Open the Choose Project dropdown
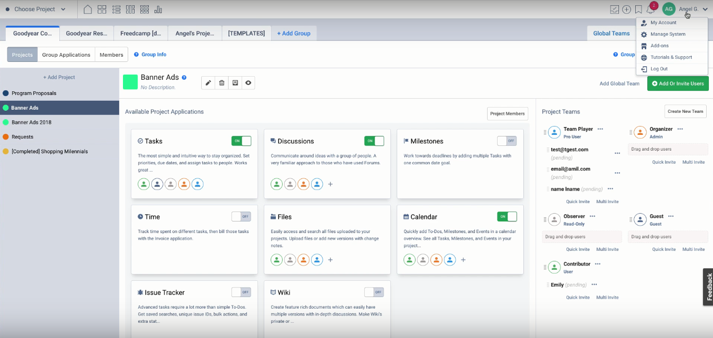The image size is (713, 338). [36, 9]
